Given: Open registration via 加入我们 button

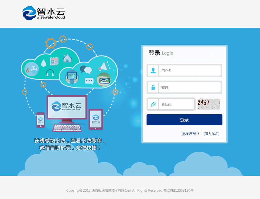Looking at the screenshot, I should pyautogui.click(x=212, y=134).
